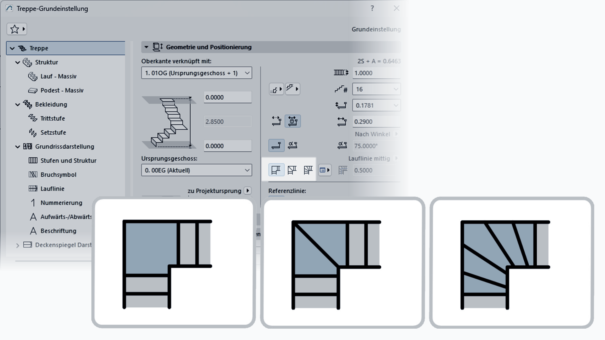The image size is (605, 340).
Task: Open the Oberkante verknüpft mit dropdown
Action: tap(196, 73)
